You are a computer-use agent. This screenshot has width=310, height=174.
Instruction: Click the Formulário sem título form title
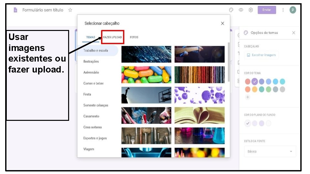(43, 10)
